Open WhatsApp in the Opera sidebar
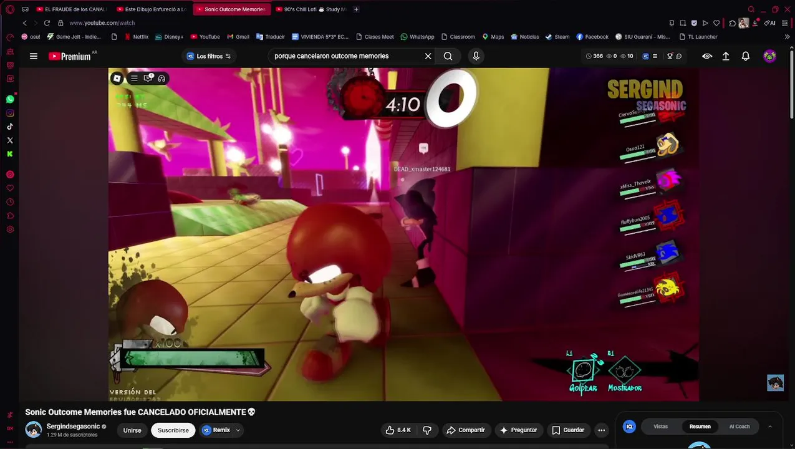The width and height of the screenshot is (795, 449). pos(10,99)
